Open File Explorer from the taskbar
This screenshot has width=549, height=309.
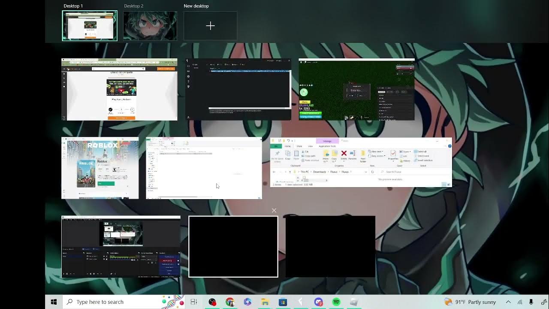(265, 302)
